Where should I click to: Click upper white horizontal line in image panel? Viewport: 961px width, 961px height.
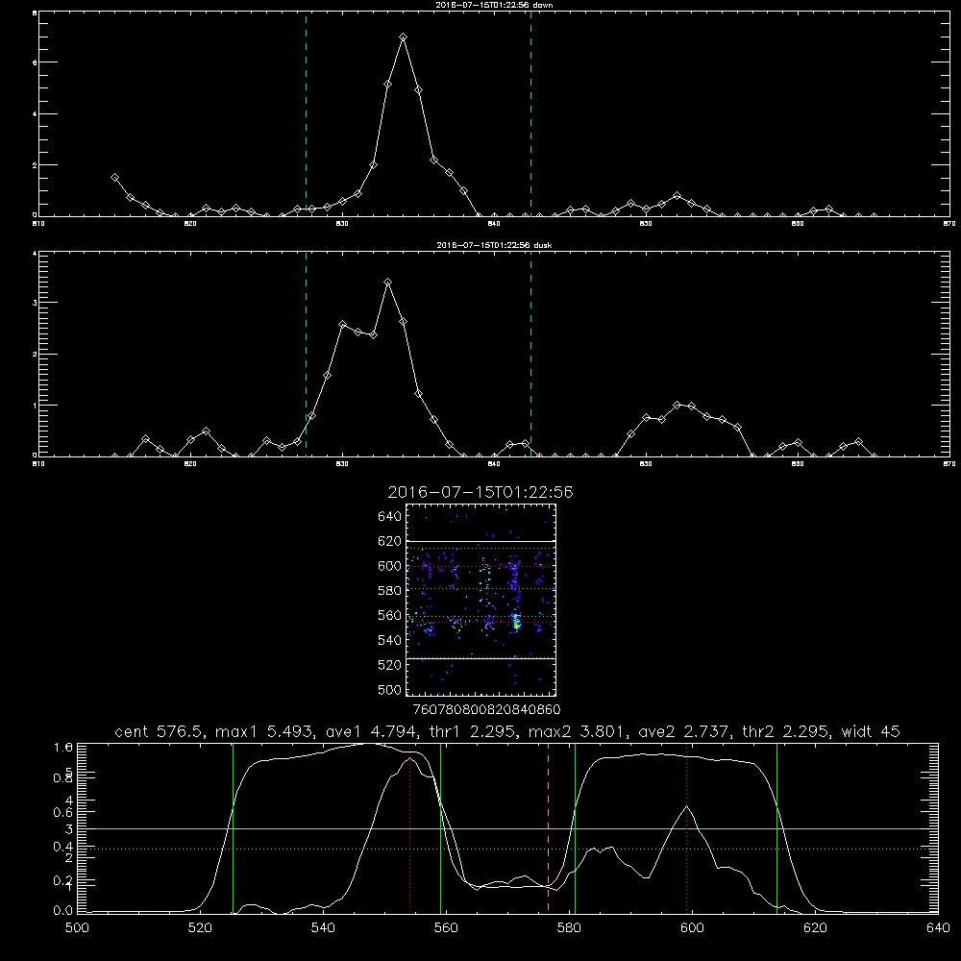point(480,541)
